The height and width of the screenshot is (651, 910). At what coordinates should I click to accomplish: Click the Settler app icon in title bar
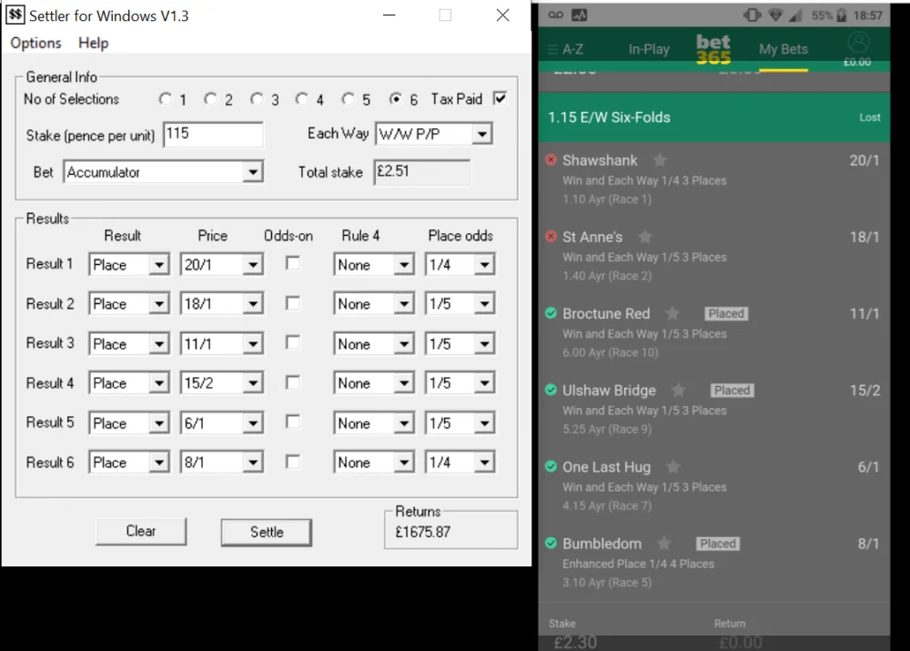[15, 15]
